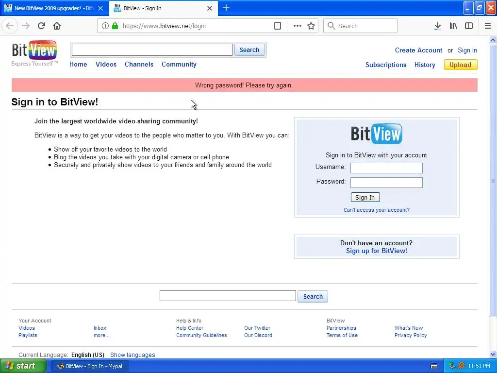The image size is (497, 373).
Task: Reload the current page
Action: pos(41,26)
